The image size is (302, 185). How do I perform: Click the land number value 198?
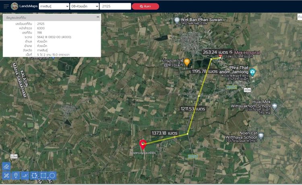[x=39, y=33]
